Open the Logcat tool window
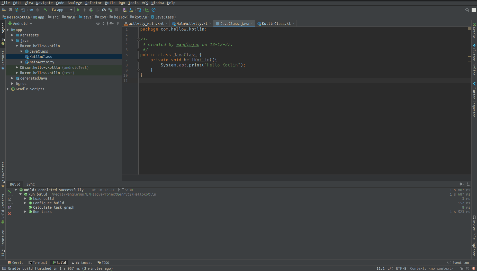 pos(82,263)
